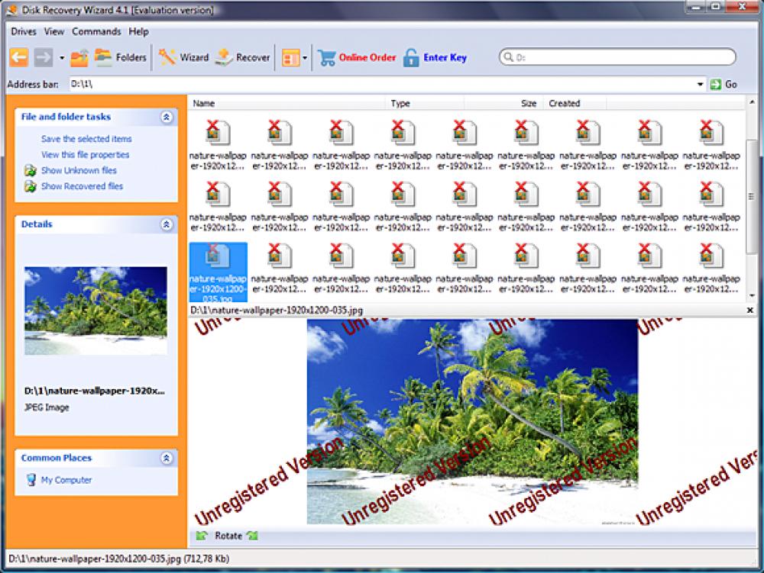Open the Address bar dropdown
The width and height of the screenshot is (764, 573).
[x=700, y=85]
